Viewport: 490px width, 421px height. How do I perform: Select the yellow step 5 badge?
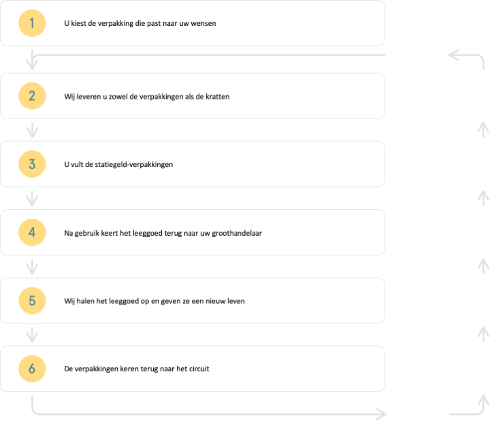click(32, 300)
